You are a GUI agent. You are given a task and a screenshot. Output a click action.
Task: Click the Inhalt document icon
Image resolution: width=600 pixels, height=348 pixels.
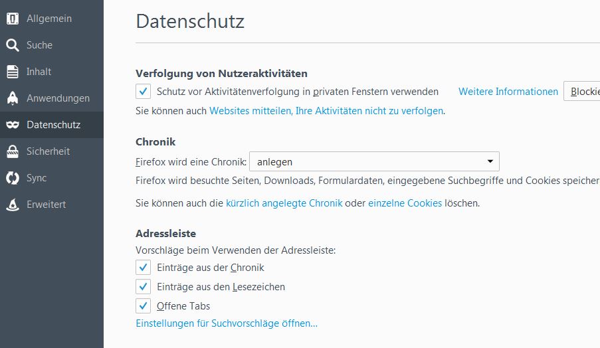pos(13,72)
